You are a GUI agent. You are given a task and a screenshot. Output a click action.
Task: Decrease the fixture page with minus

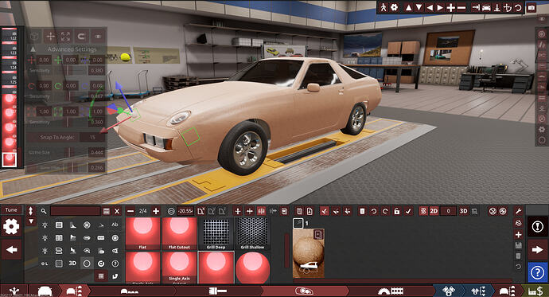[130, 211]
